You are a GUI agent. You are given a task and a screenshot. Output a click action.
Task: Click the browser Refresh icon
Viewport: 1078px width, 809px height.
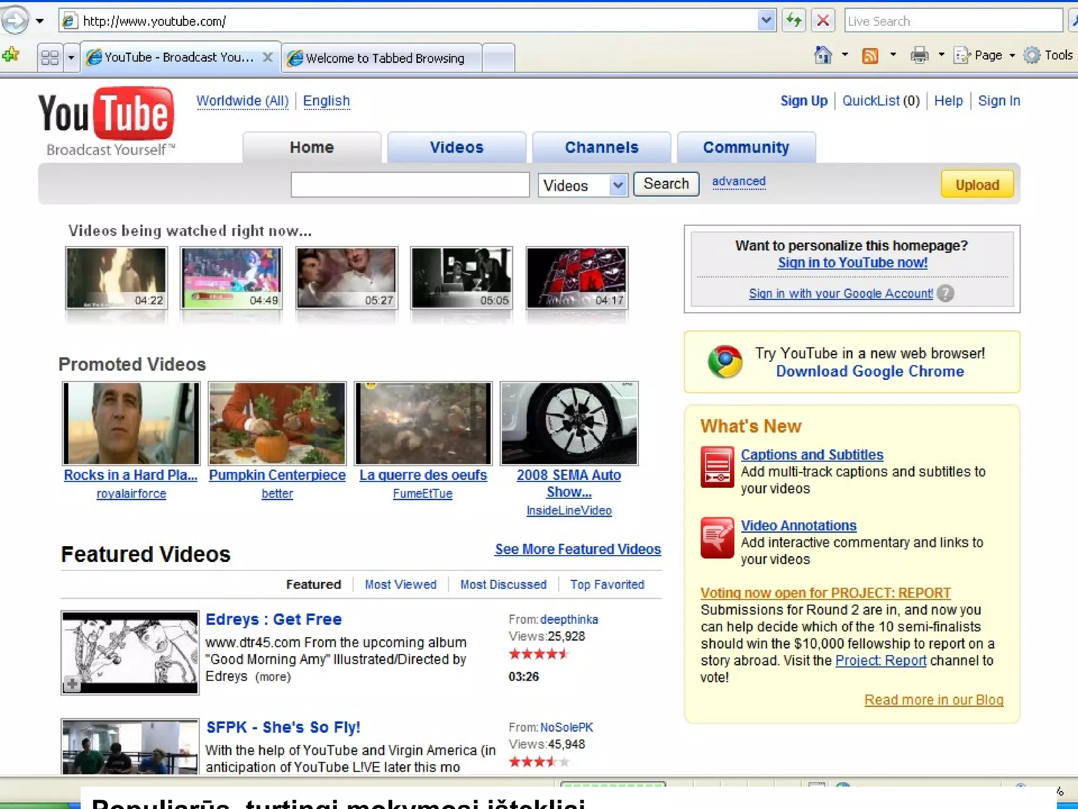(793, 21)
